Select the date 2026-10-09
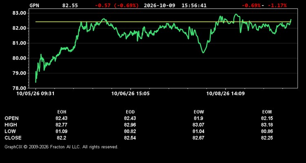Screen dimensions: 306x163 (x=160, y=5)
